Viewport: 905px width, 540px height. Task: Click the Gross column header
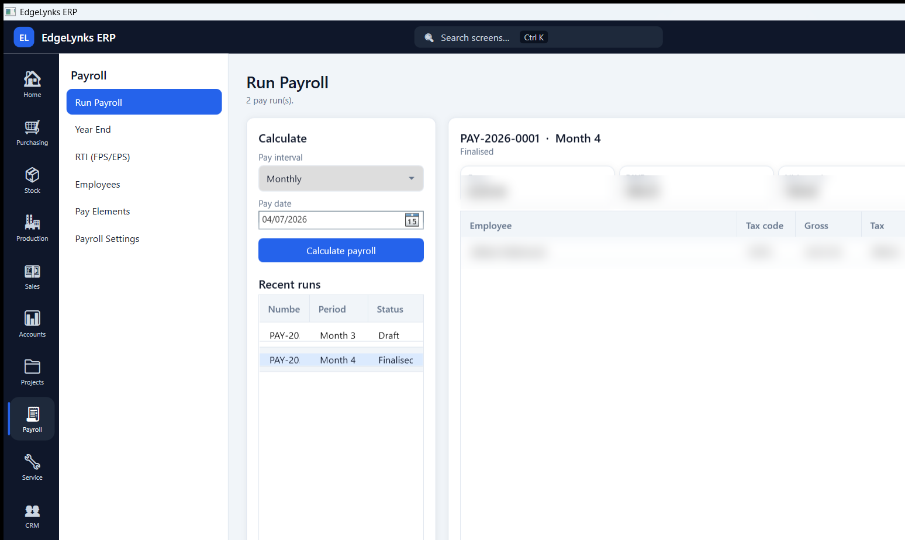point(828,226)
